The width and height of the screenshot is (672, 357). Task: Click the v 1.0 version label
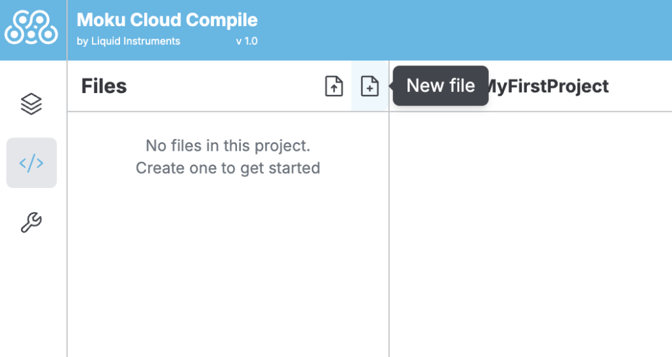247,41
